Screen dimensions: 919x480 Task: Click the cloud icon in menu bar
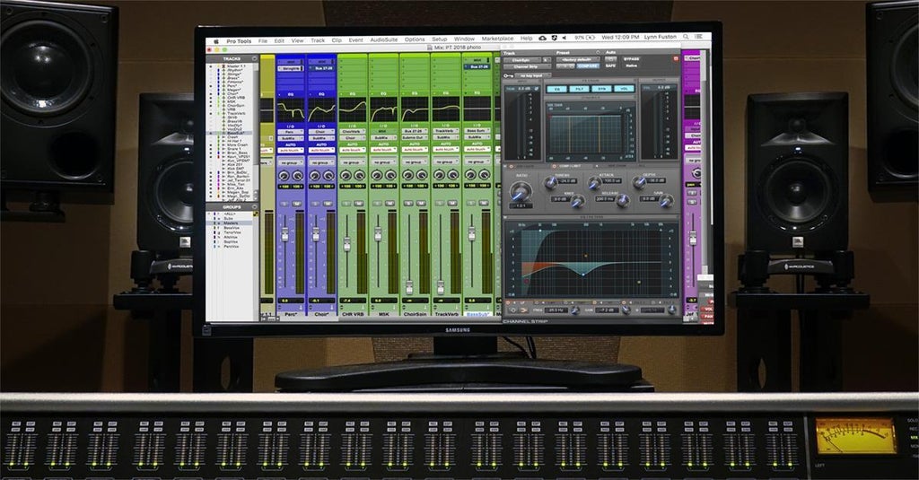pyautogui.click(x=543, y=38)
